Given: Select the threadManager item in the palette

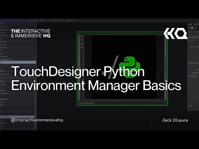Looking at the screenshot, I should pos(6,59).
